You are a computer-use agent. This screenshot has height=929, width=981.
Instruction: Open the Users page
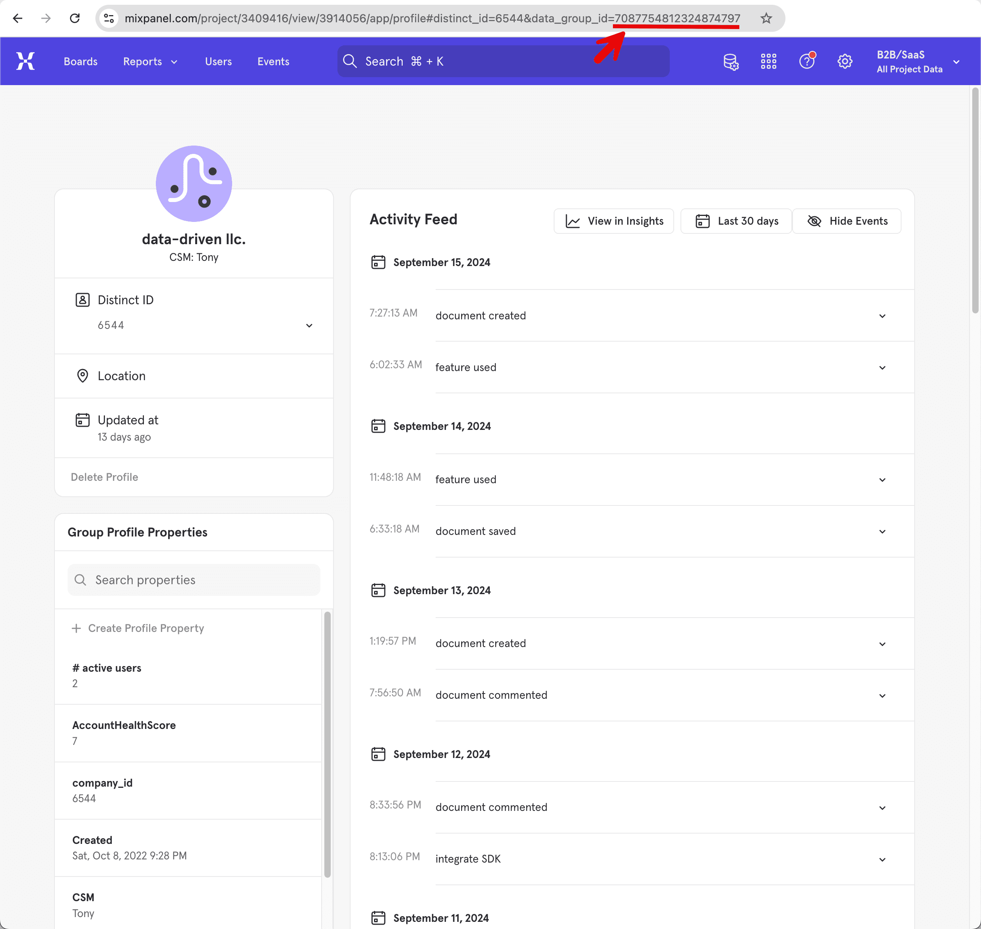pos(218,61)
